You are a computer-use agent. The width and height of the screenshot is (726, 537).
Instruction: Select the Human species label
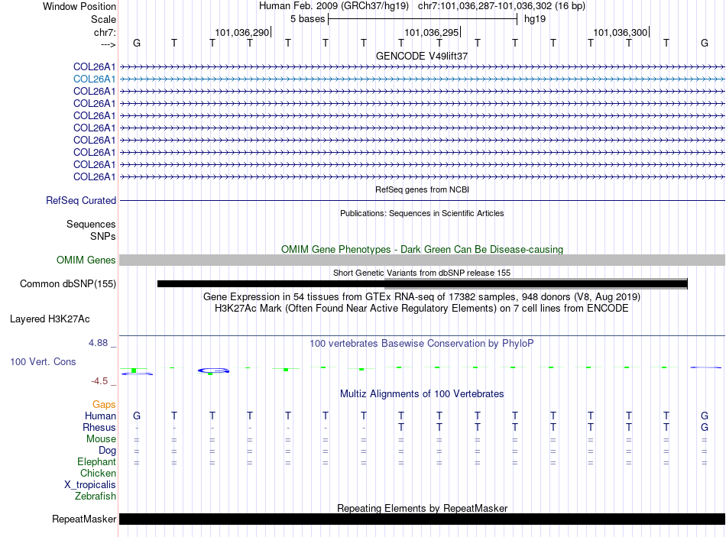(x=100, y=416)
